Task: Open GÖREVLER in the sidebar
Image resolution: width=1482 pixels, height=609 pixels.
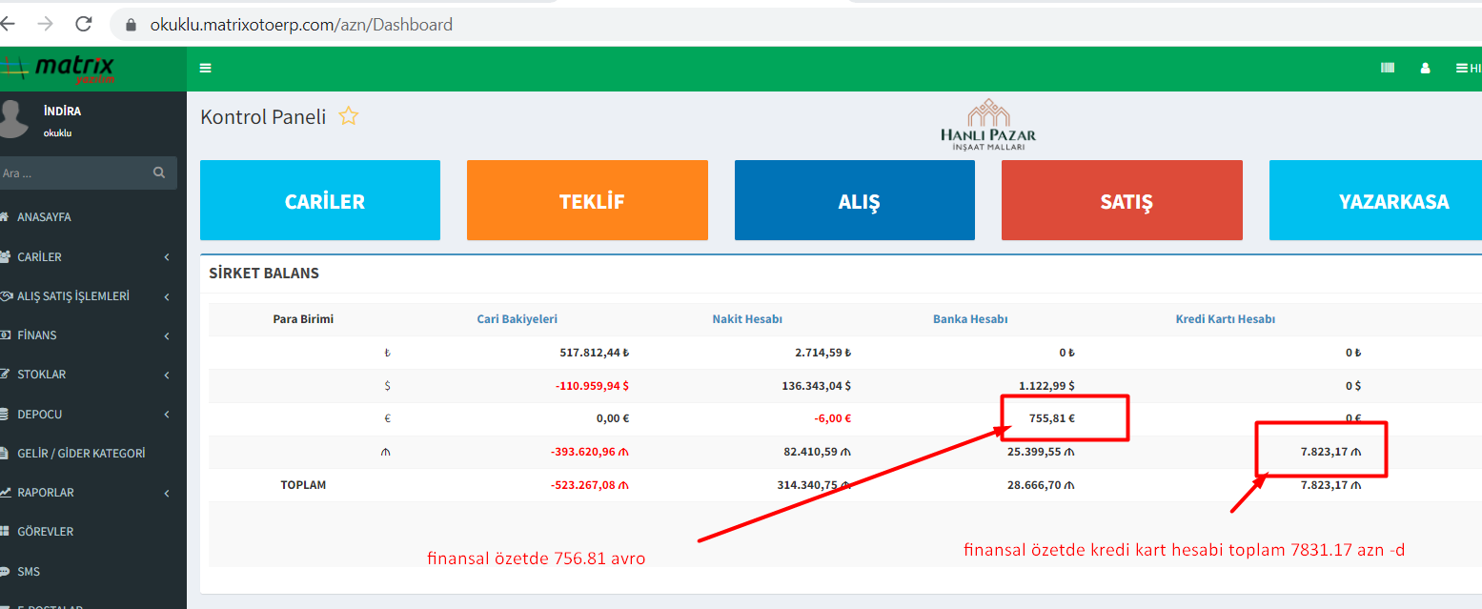Action: pyautogui.click(x=45, y=532)
